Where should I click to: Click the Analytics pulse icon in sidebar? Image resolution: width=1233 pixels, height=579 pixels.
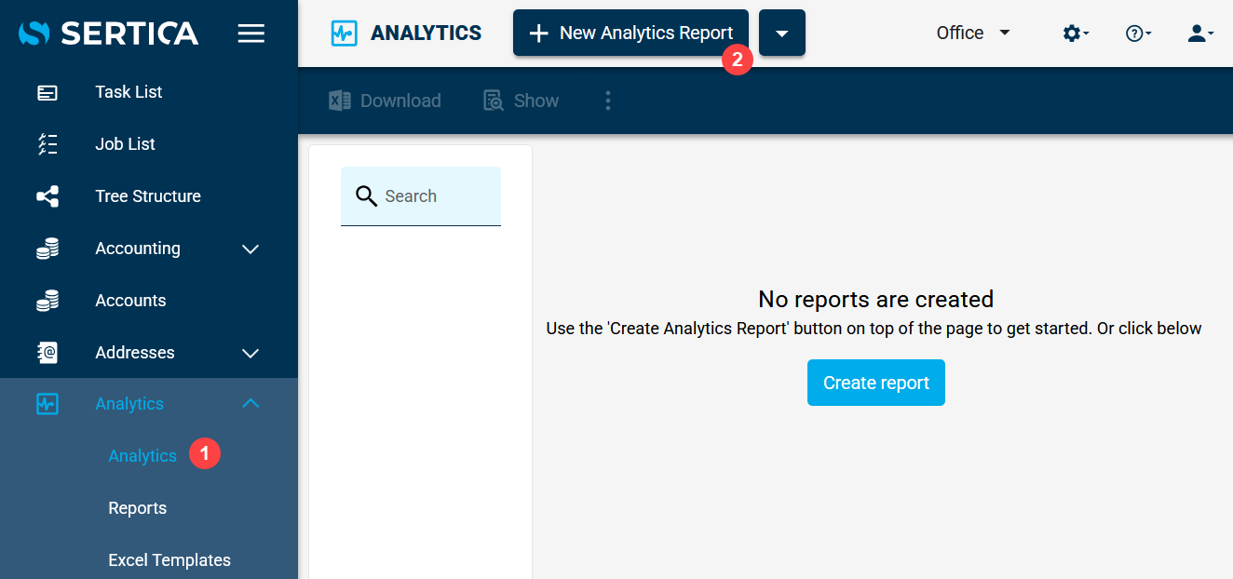click(x=47, y=404)
